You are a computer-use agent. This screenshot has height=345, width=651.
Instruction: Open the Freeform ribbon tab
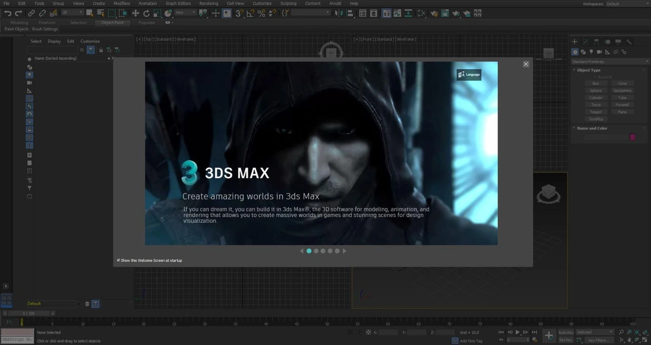pos(47,23)
